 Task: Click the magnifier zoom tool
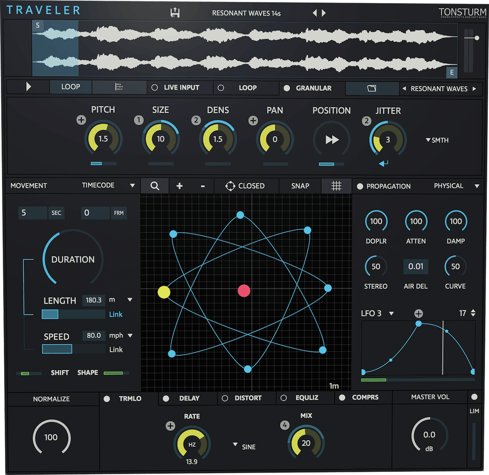pyautogui.click(x=155, y=186)
